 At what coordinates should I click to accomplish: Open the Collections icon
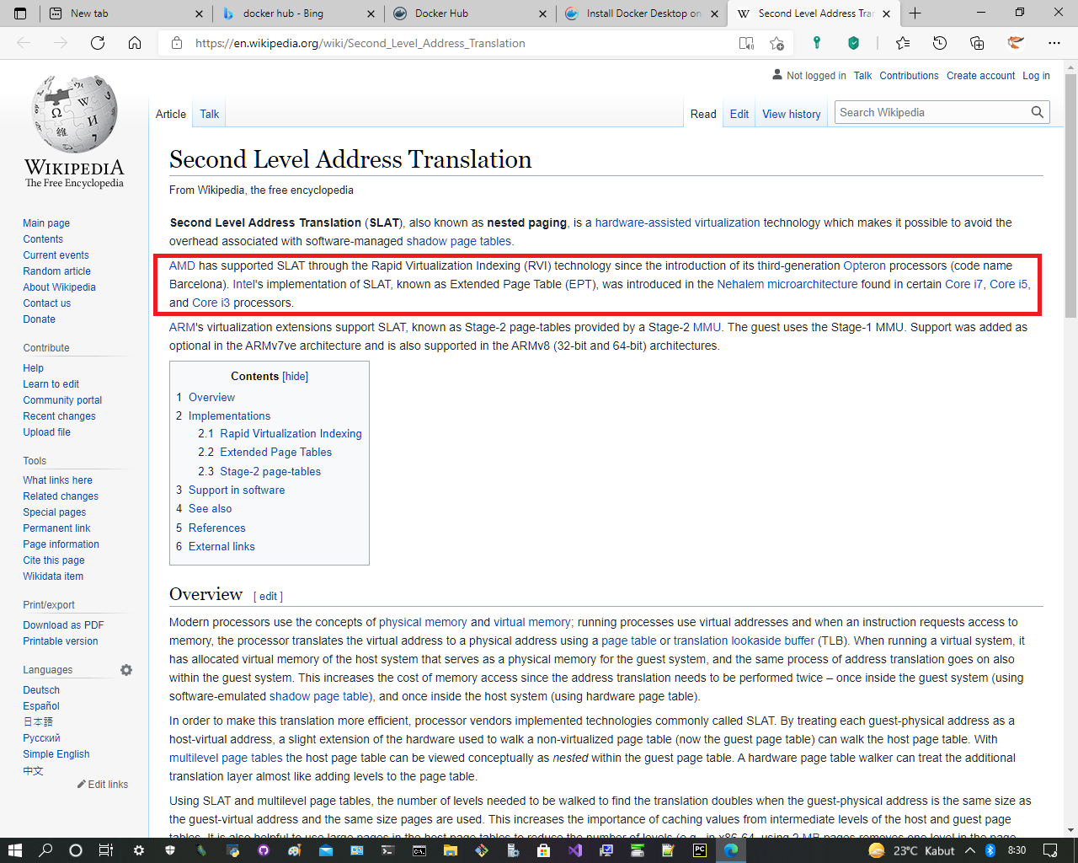coord(977,43)
